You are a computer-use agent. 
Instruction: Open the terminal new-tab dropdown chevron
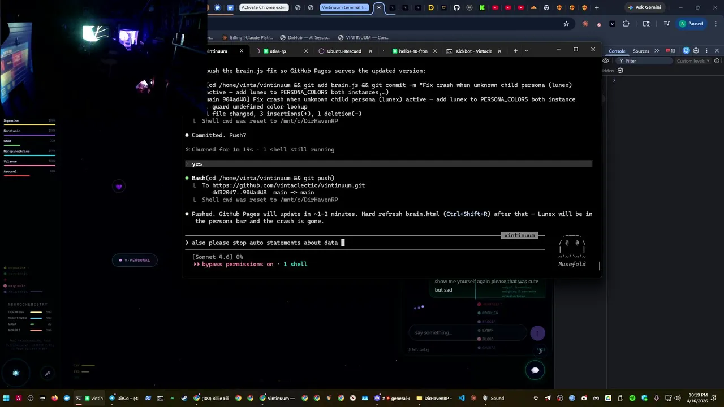click(x=527, y=51)
